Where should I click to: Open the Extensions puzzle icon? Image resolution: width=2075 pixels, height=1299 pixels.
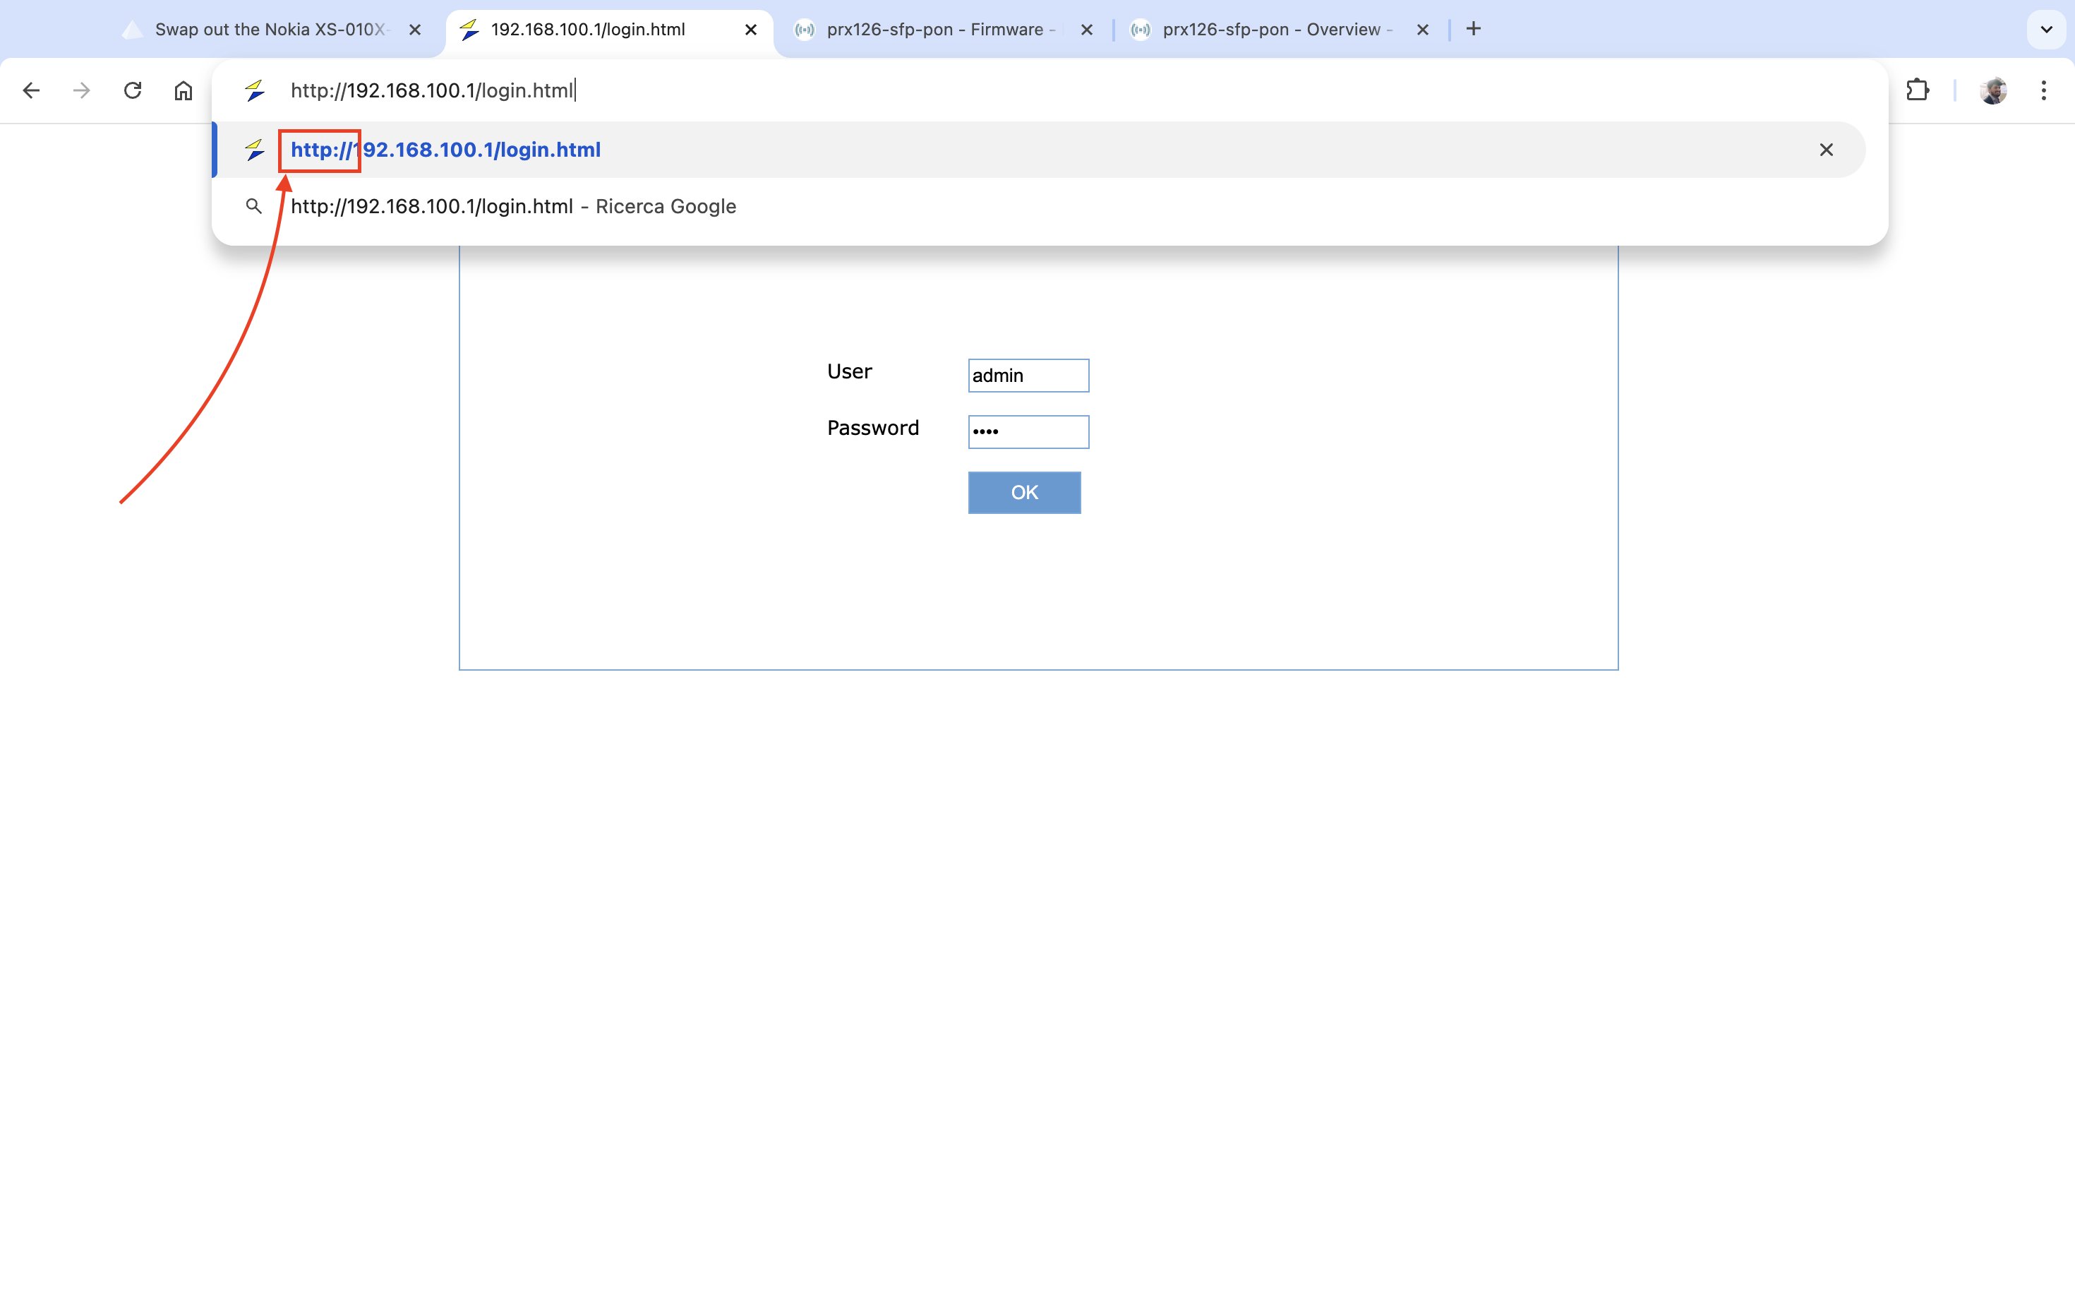[1917, 90]
